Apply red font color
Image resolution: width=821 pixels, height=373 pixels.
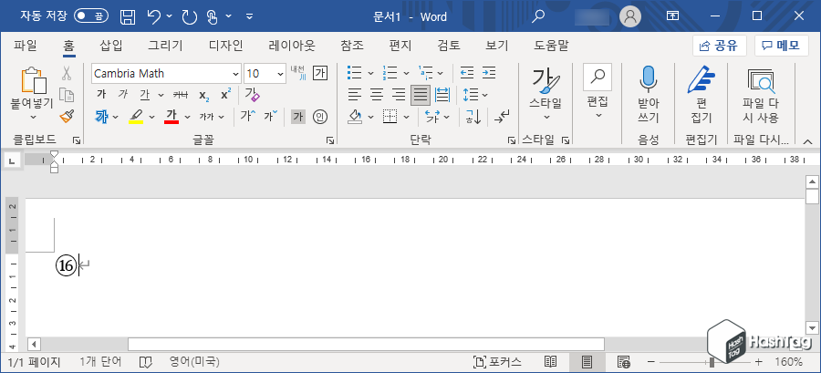click(x=171, y=116)
